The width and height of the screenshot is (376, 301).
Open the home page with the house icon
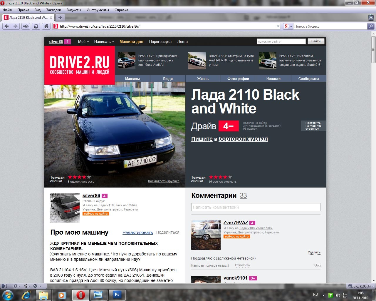(x=46, y=26)
